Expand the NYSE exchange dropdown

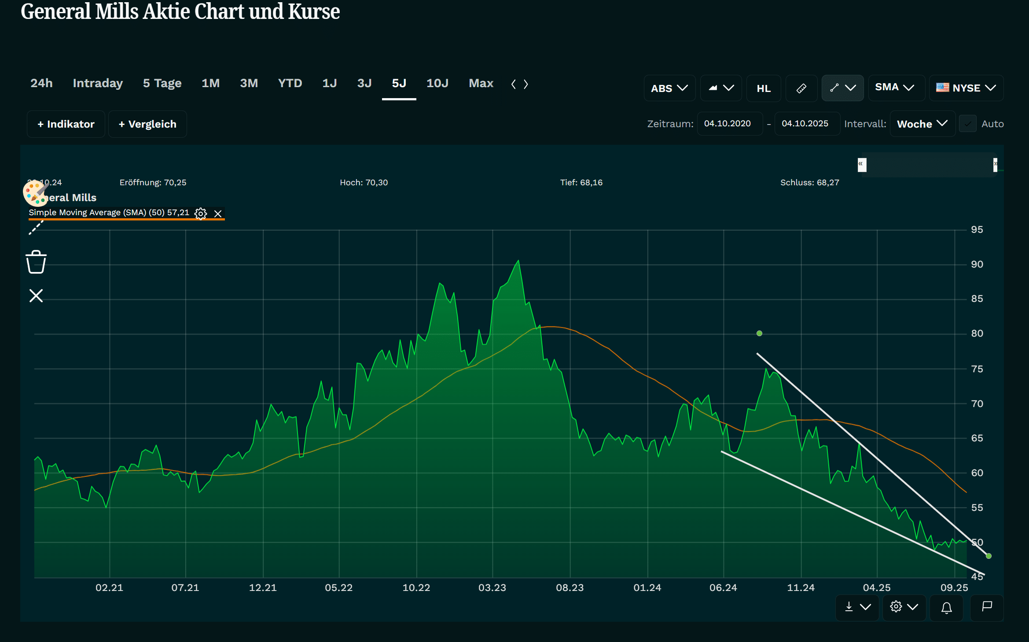[966, 88]
